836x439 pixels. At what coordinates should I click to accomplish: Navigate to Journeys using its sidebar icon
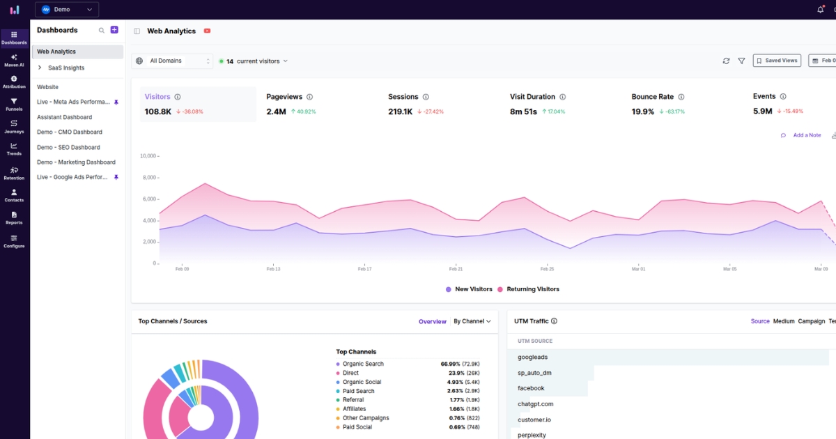click(14, 127)
